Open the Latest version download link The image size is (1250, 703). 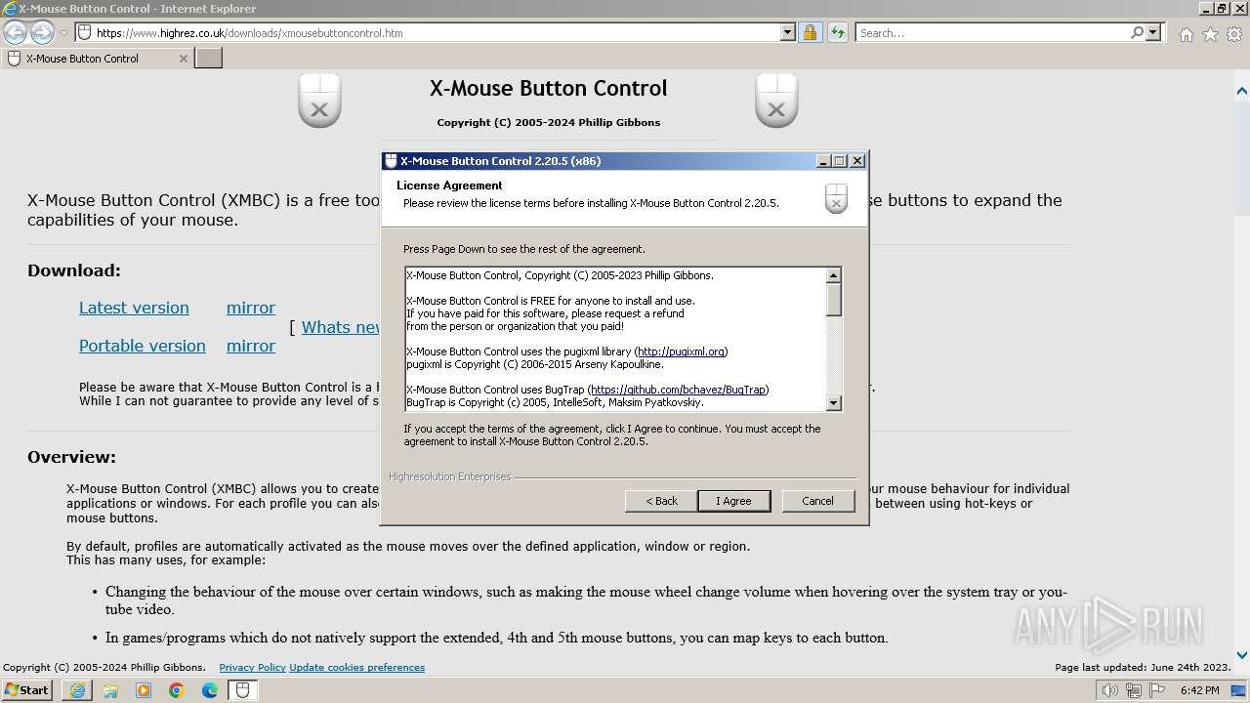point(134,308)
